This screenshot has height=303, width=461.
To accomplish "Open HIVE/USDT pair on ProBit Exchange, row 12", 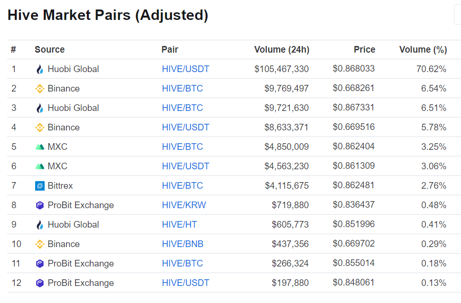I will [x=186, y=283].
